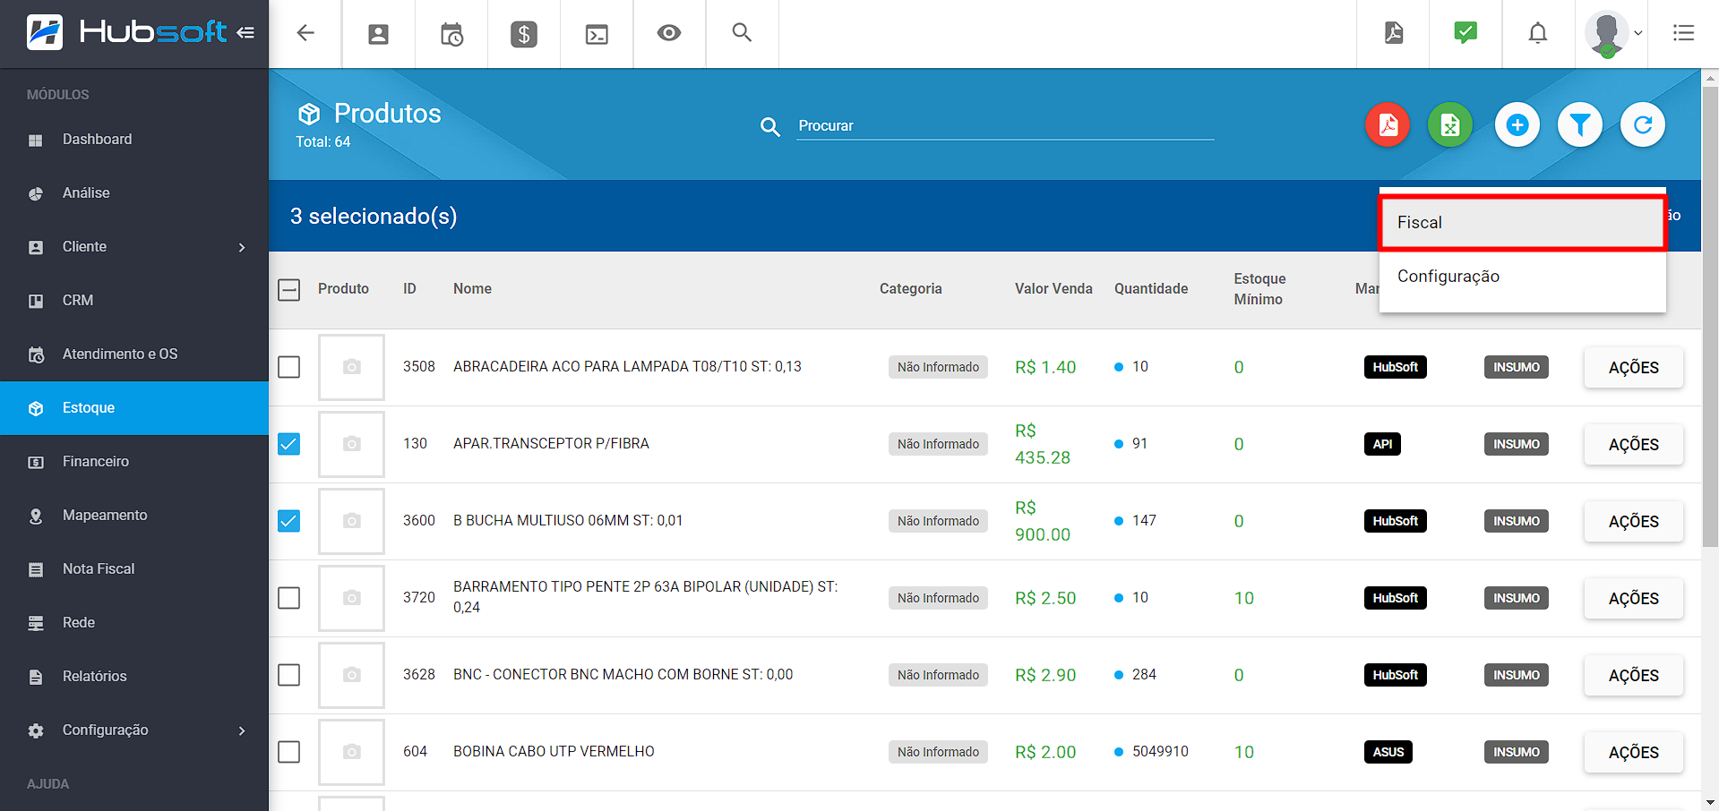
Task: Check the BNC CONECTOR row checkbox
Action: point(288,675)
